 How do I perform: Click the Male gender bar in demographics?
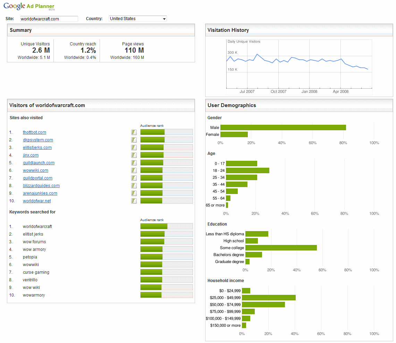point(283,127)
